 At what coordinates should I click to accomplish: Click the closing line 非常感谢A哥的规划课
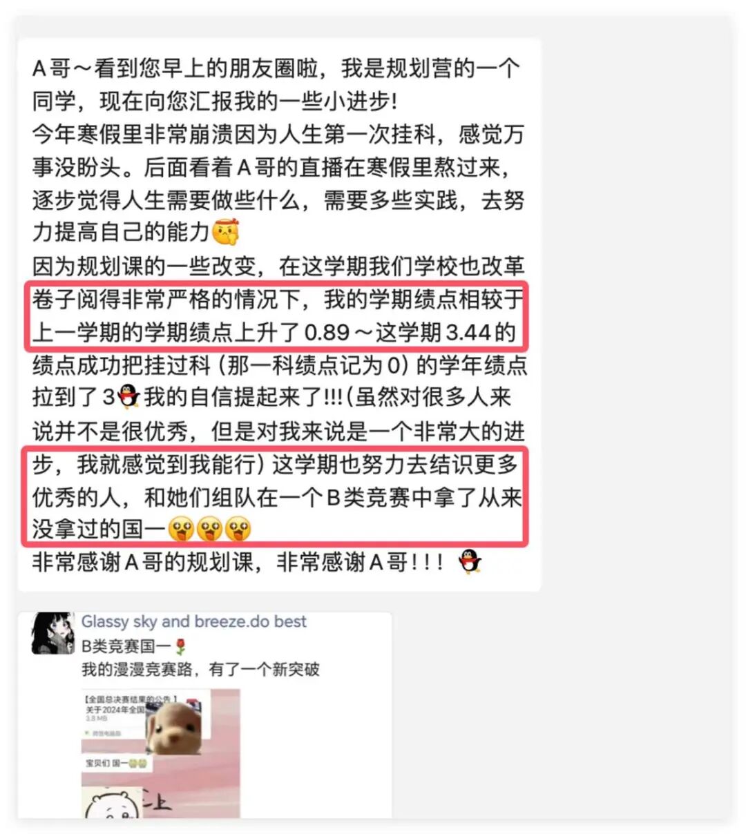click(x=238, y=562)
